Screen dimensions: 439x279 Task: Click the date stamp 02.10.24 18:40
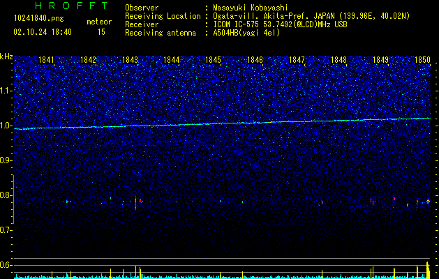(43, 32)
